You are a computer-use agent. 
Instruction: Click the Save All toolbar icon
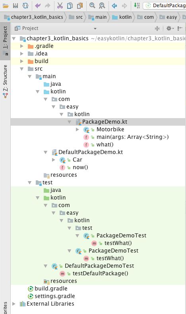tap(15, 6)
